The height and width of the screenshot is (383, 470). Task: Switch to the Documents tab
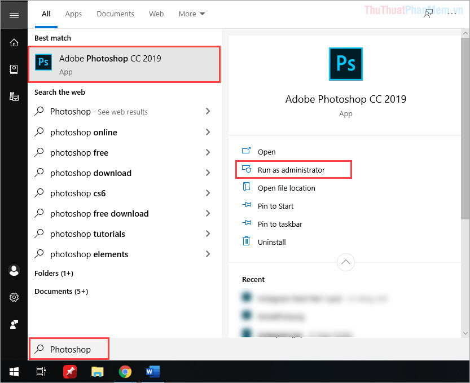coord(115,14)
